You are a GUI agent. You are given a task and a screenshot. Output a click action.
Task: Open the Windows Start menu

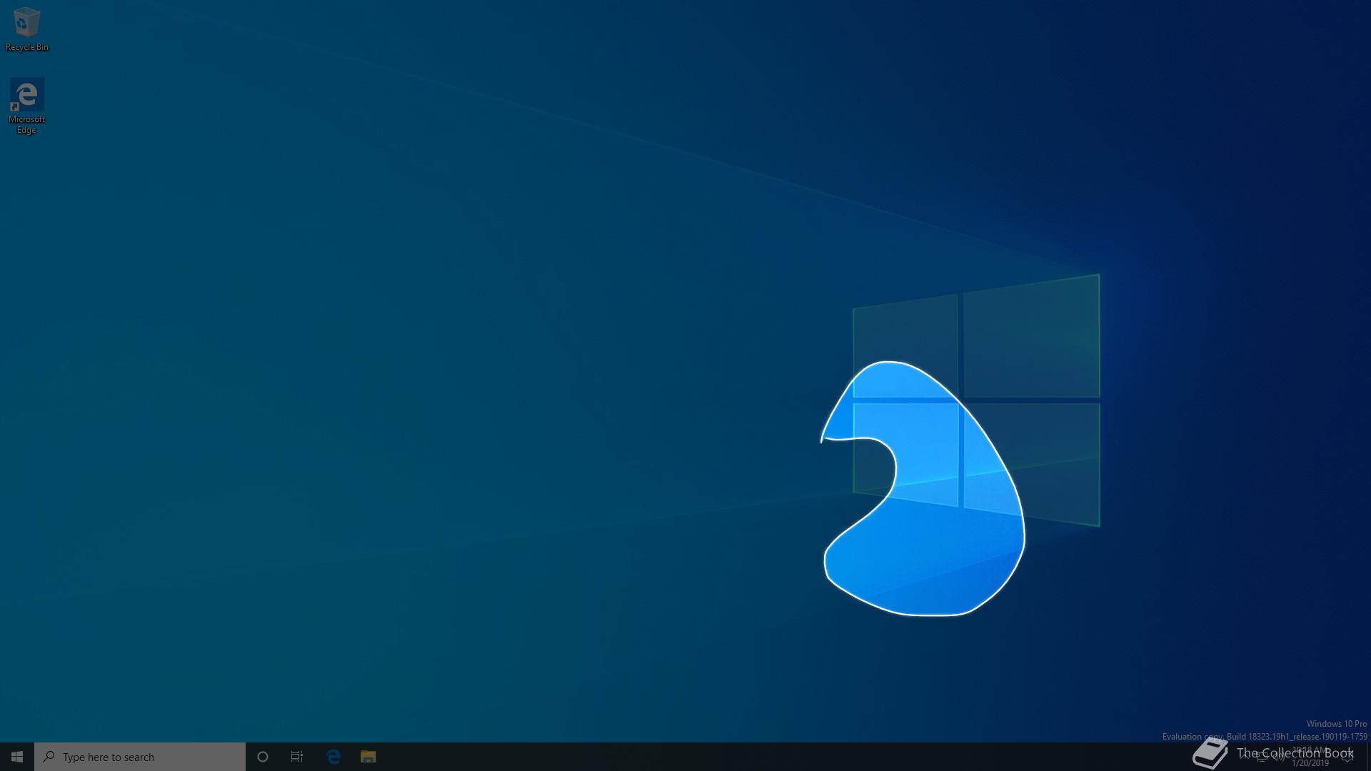coord(17,757)
